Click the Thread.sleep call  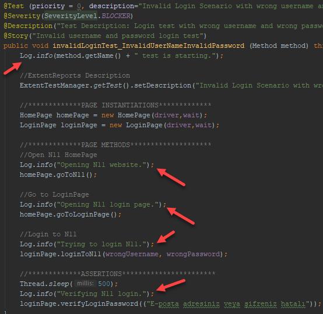[x=44, y=284]
